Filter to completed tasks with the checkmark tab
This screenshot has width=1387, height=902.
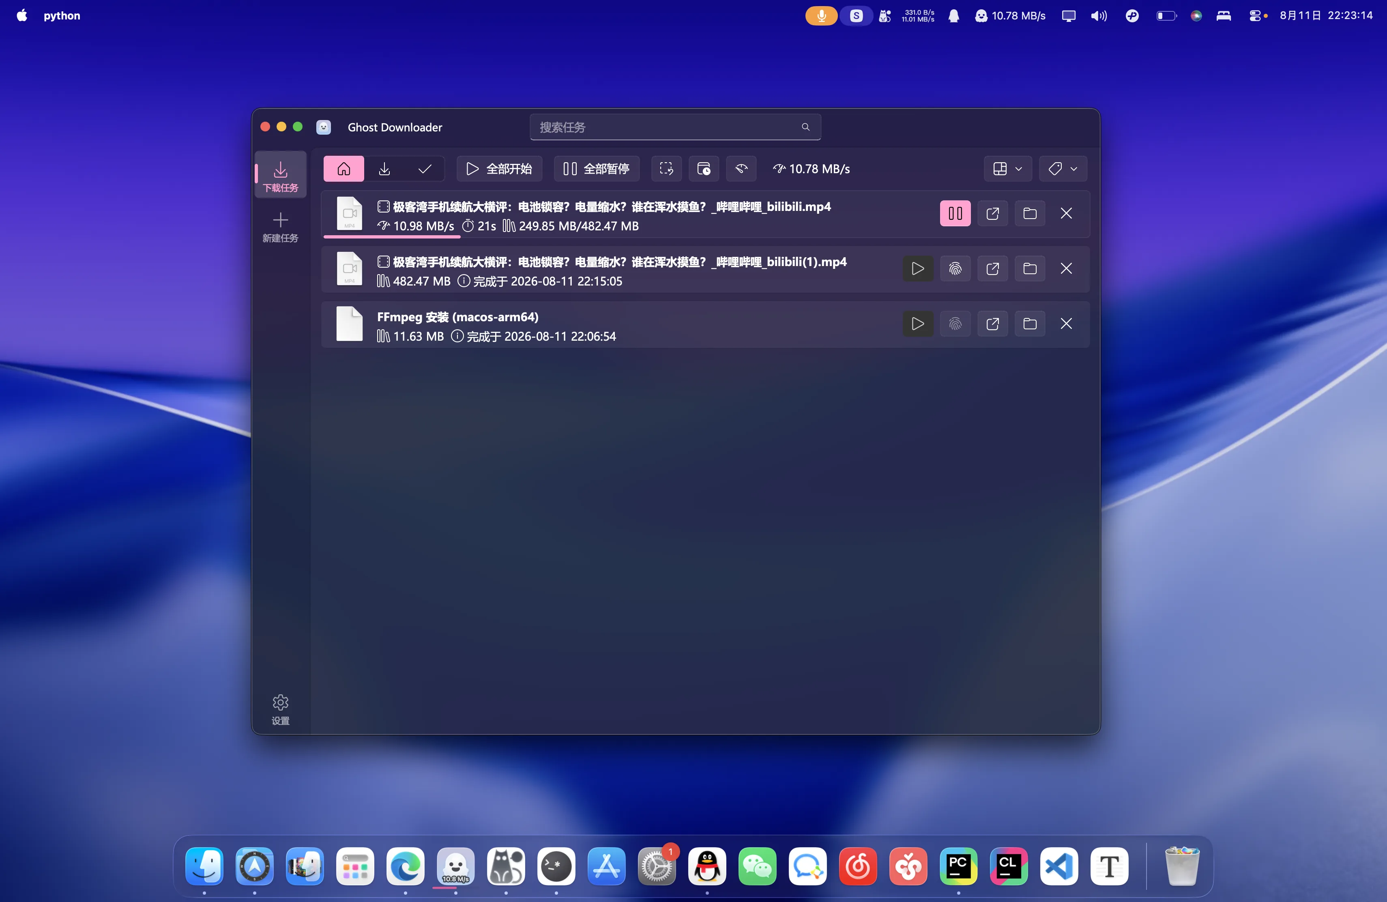(x=425, y=168)
